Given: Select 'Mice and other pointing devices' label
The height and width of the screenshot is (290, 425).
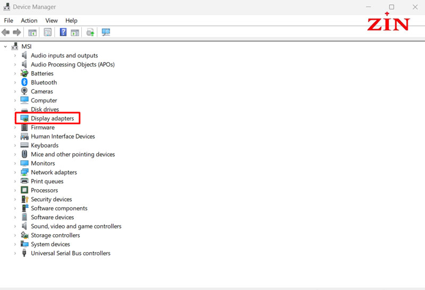Looking at the screenshot, I should 73,154.
